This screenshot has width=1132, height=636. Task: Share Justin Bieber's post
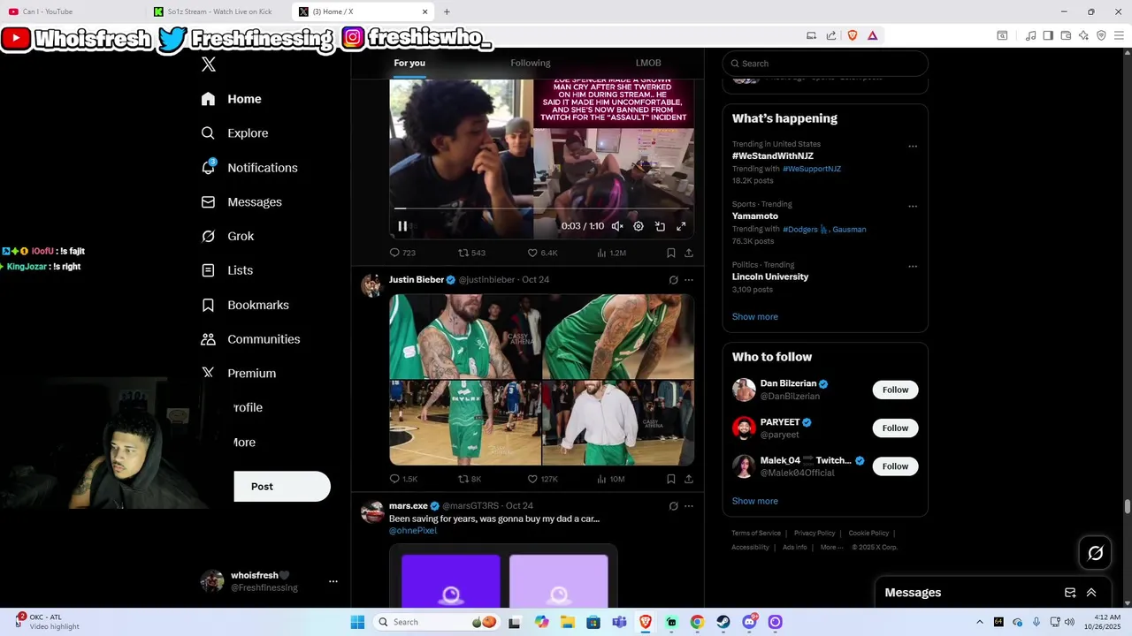[x=689, y=479]
